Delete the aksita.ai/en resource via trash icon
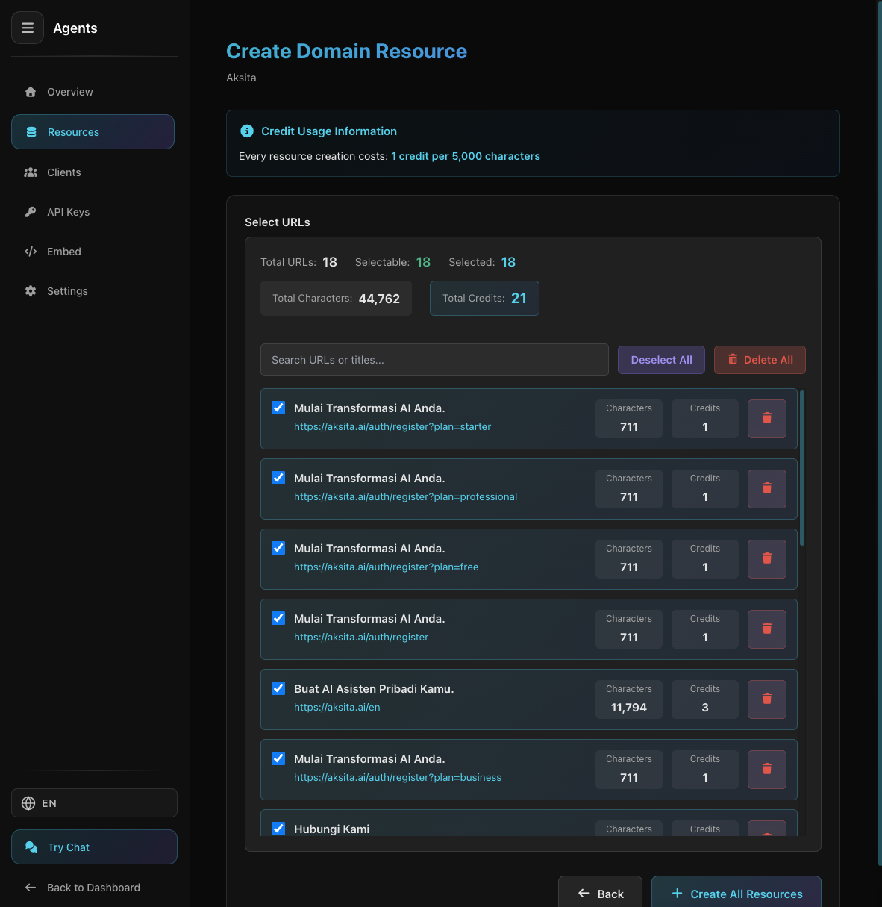882x907 pixels. [x=766, y=699]
